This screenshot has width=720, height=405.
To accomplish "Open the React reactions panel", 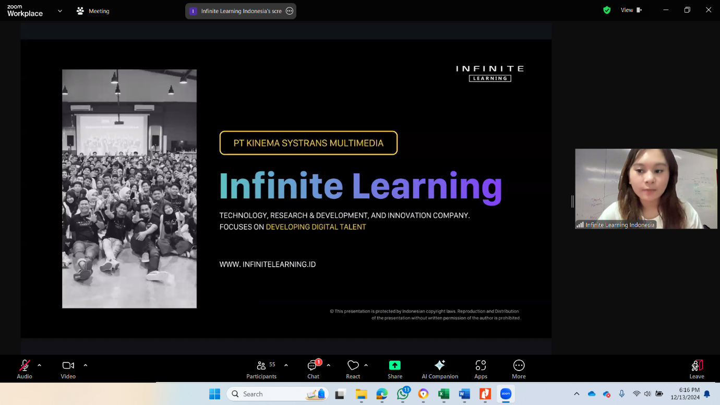I will 353,368.
